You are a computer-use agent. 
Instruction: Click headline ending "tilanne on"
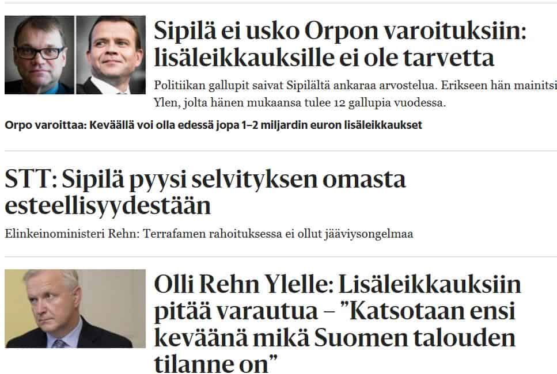(x=216, y=362)
